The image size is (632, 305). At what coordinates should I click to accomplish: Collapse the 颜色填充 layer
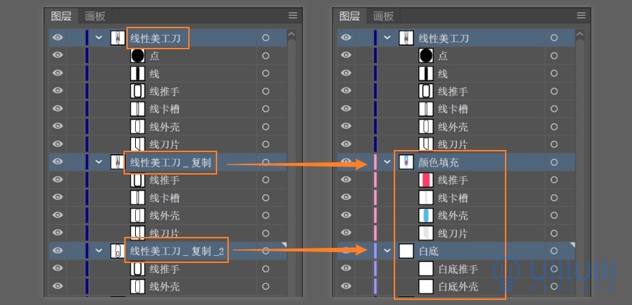(387, 162)
